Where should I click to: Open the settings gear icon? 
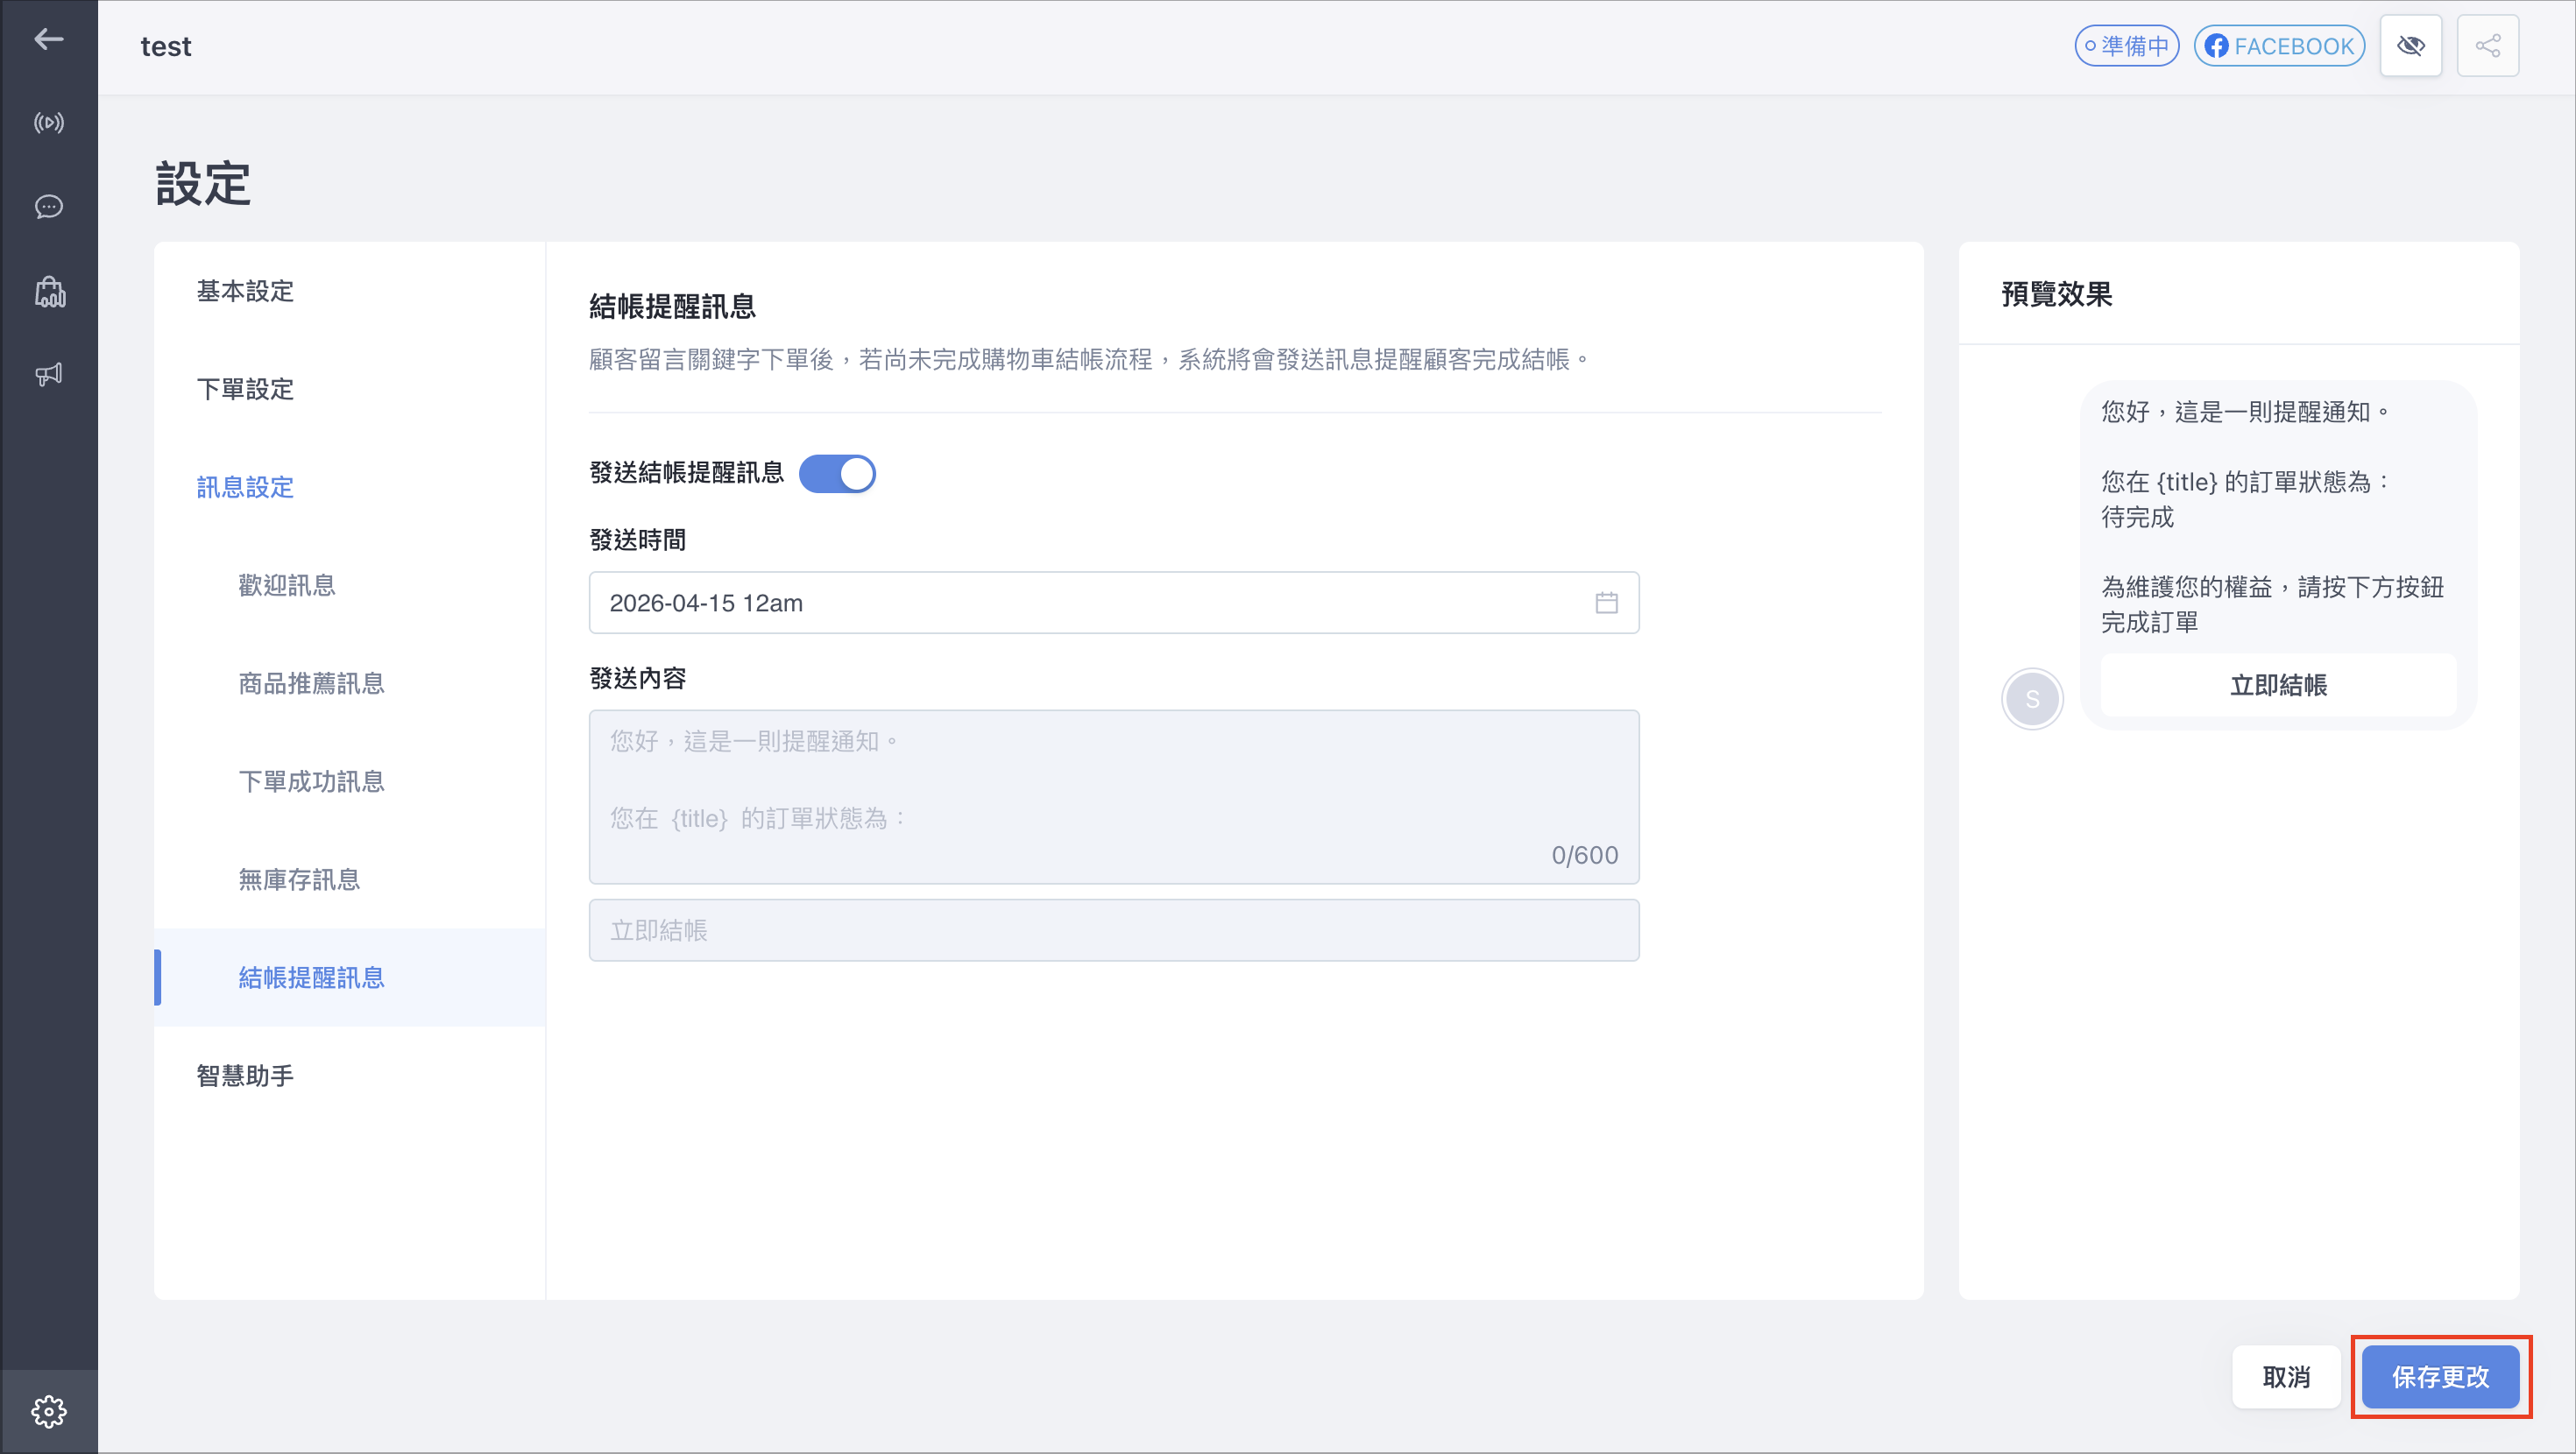(x=48, y=1412)
